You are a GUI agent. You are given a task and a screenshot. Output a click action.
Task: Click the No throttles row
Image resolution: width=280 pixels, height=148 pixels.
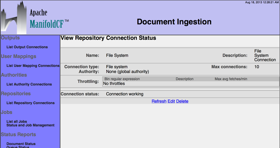(x=191, y=84)
